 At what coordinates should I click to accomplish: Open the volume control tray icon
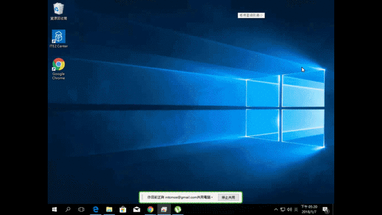[x=290, y=209]
